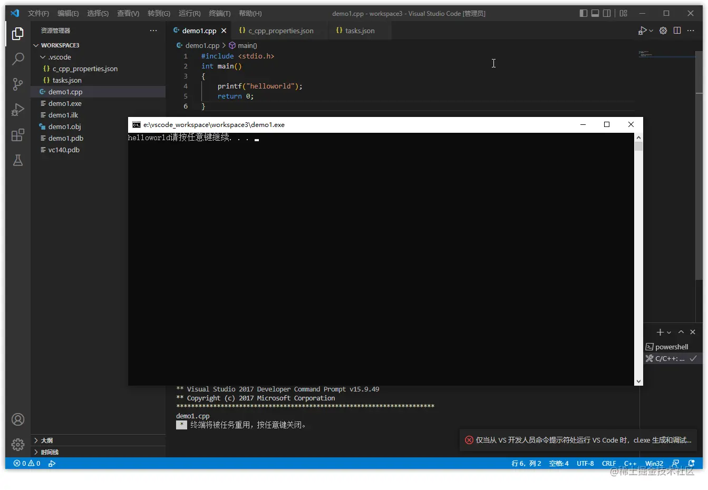Open the Explorer panel ellipsis menu
The height and width of the screenshot is (490, 708).
[153, 31]
